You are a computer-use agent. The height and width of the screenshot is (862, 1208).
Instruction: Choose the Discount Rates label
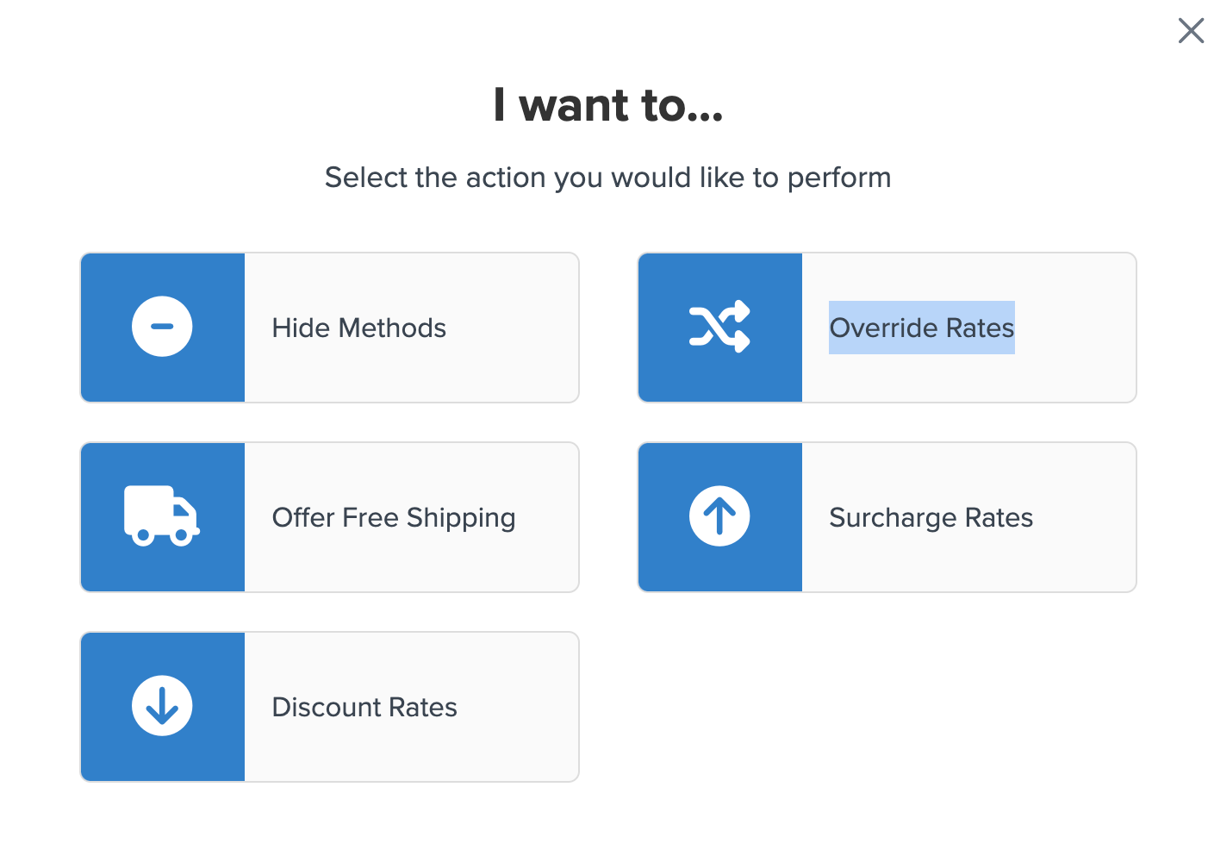(364, 707)
